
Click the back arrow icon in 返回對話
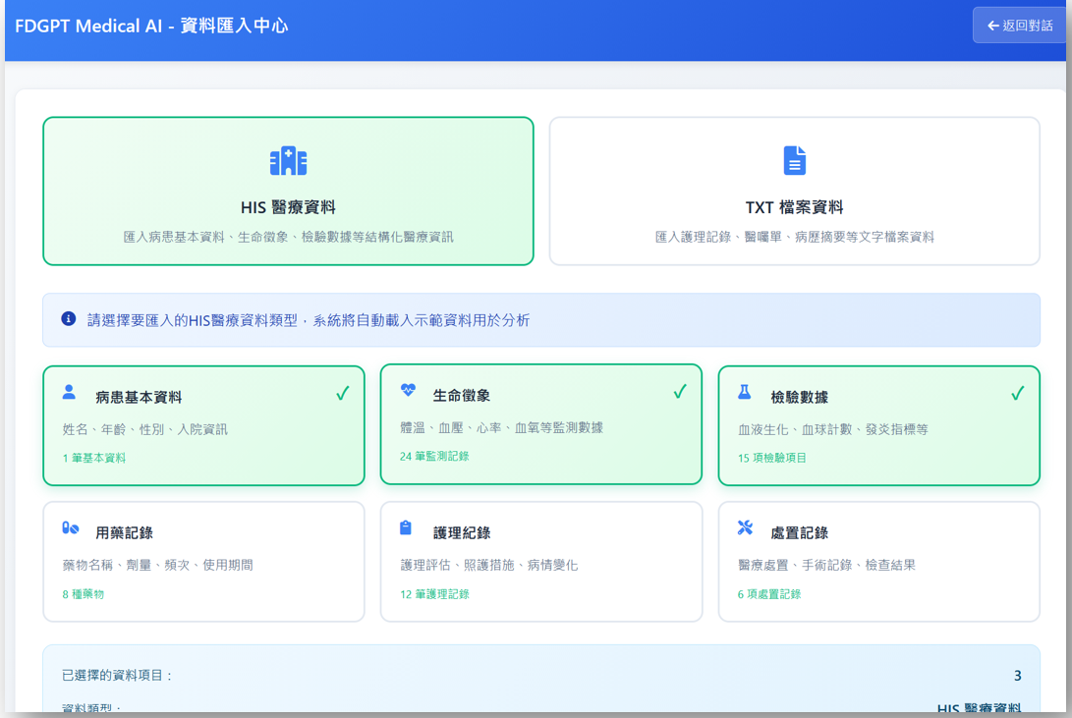coord(992,25)
